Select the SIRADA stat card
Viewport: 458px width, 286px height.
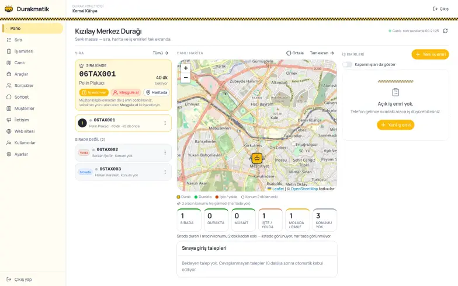coord(189,219)
